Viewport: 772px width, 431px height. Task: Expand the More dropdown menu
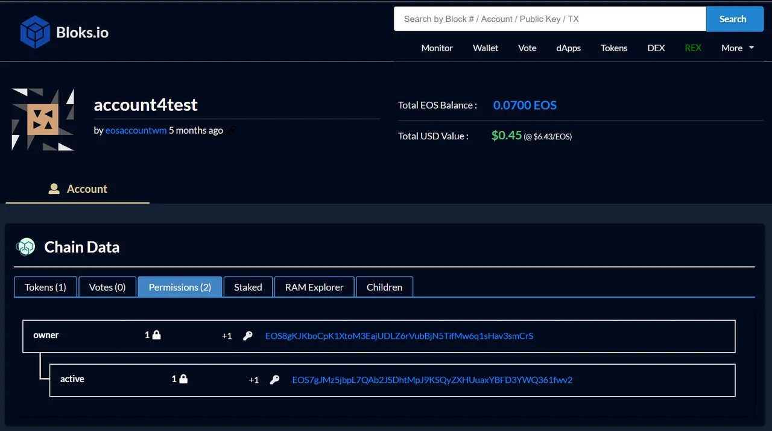pyautogui.click(x=738, y=48)
